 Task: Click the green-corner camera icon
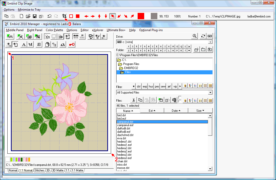(x=29, y=37)
